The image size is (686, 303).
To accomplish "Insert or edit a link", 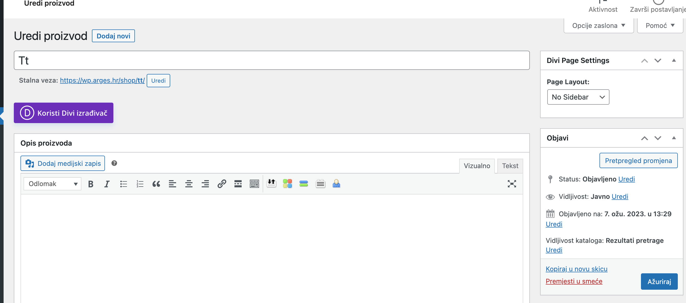I will (x=222, y=184).
